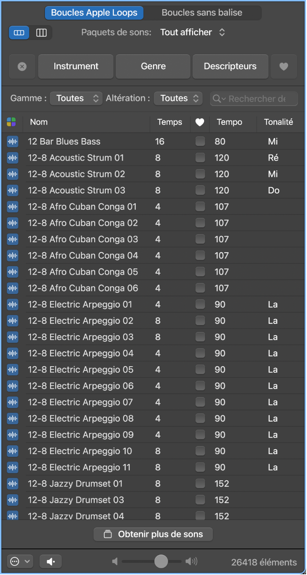
Task: Check favorite box for 12-8 Electric Arpeggio 05
Action: click(x=200, y=369)
